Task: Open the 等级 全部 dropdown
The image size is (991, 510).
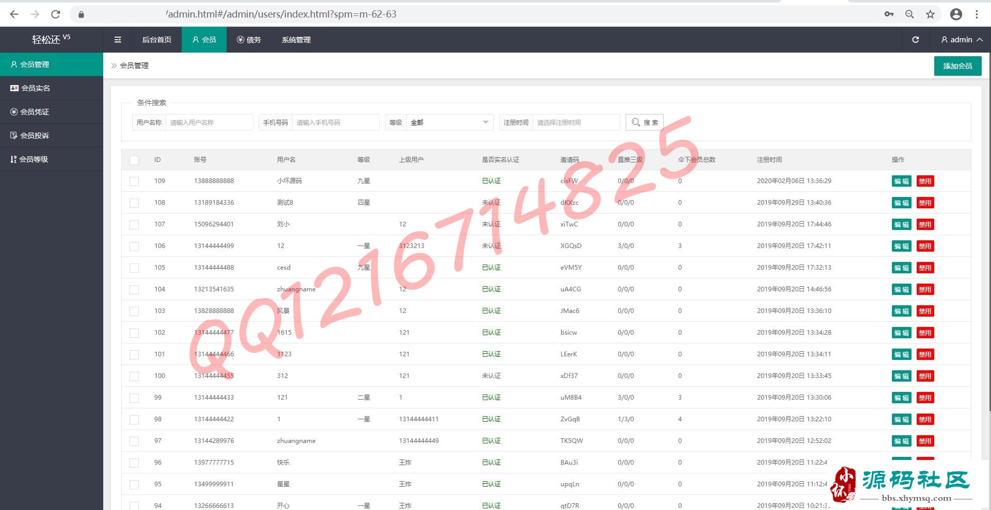Action: [x=449, y=122]
